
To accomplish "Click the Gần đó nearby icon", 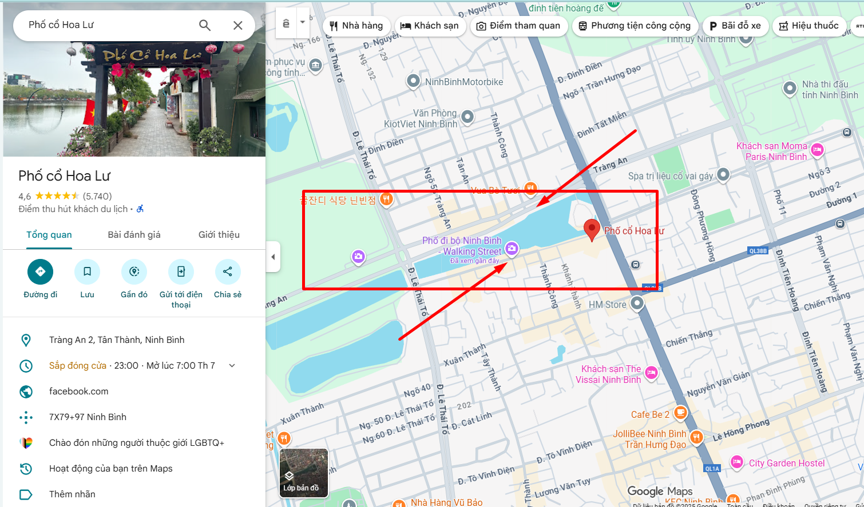I will 134,272.
